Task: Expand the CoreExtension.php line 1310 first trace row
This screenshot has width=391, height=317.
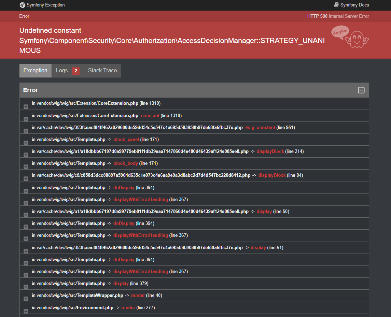Action: pyautogui.click(x=26, y=107)
